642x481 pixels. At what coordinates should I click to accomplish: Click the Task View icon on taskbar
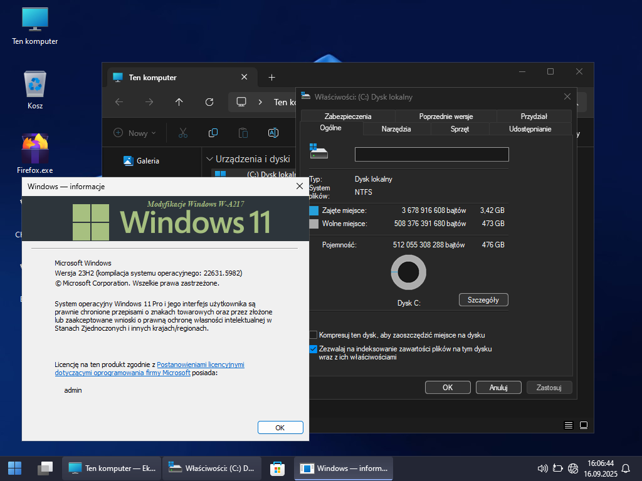click(x=45, y=468)
